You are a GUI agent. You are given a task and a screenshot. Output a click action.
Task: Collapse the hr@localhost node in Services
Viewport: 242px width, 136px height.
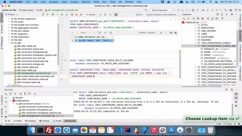coord(11,101)
